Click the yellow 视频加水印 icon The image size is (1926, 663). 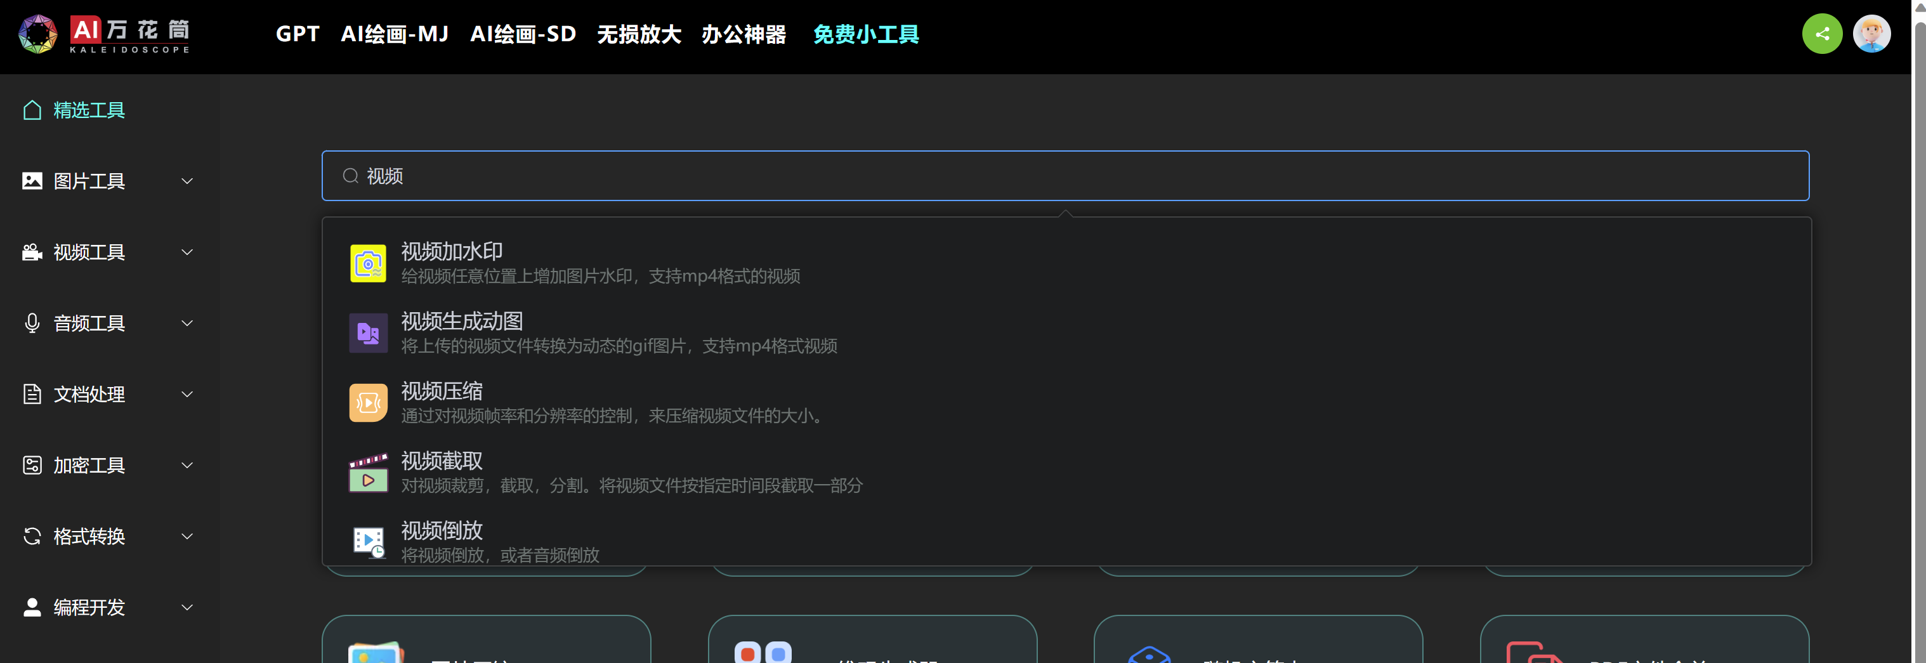point(368,263)
